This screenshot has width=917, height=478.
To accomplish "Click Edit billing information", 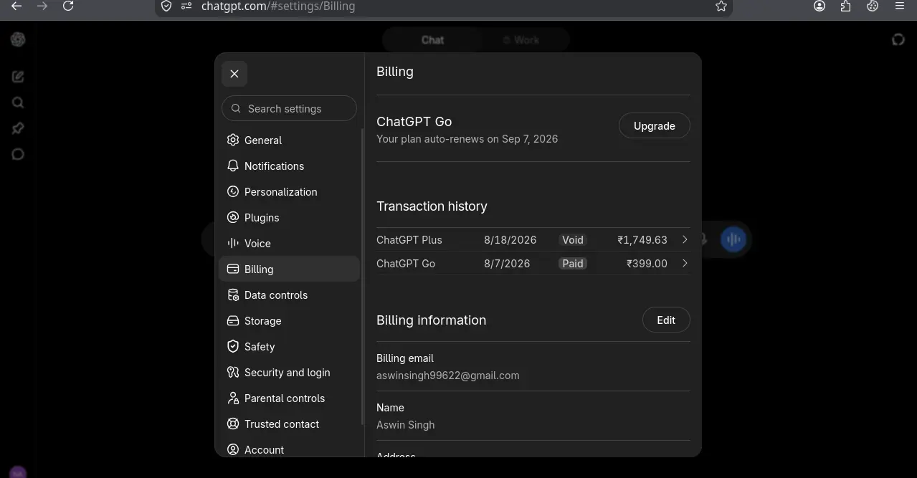I will 666,320.
